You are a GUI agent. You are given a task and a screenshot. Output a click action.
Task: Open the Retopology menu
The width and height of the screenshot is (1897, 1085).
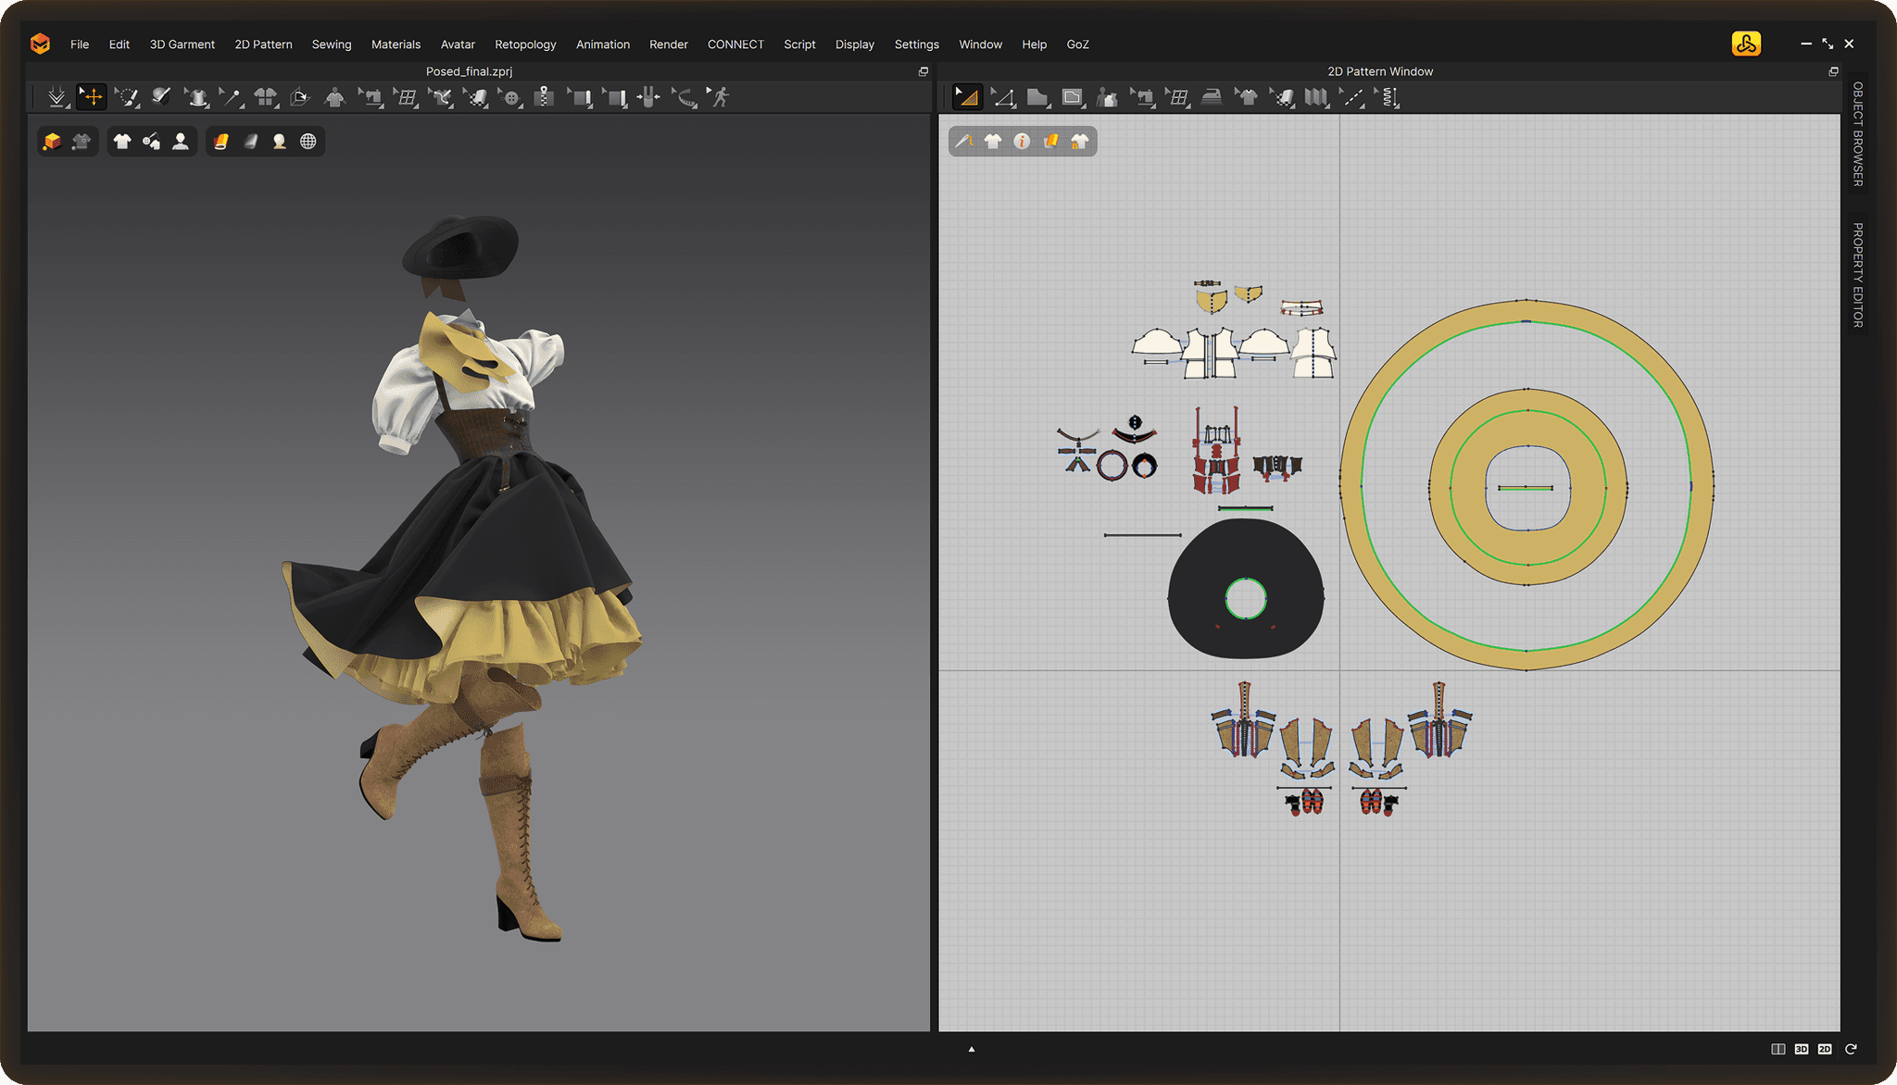526,44
